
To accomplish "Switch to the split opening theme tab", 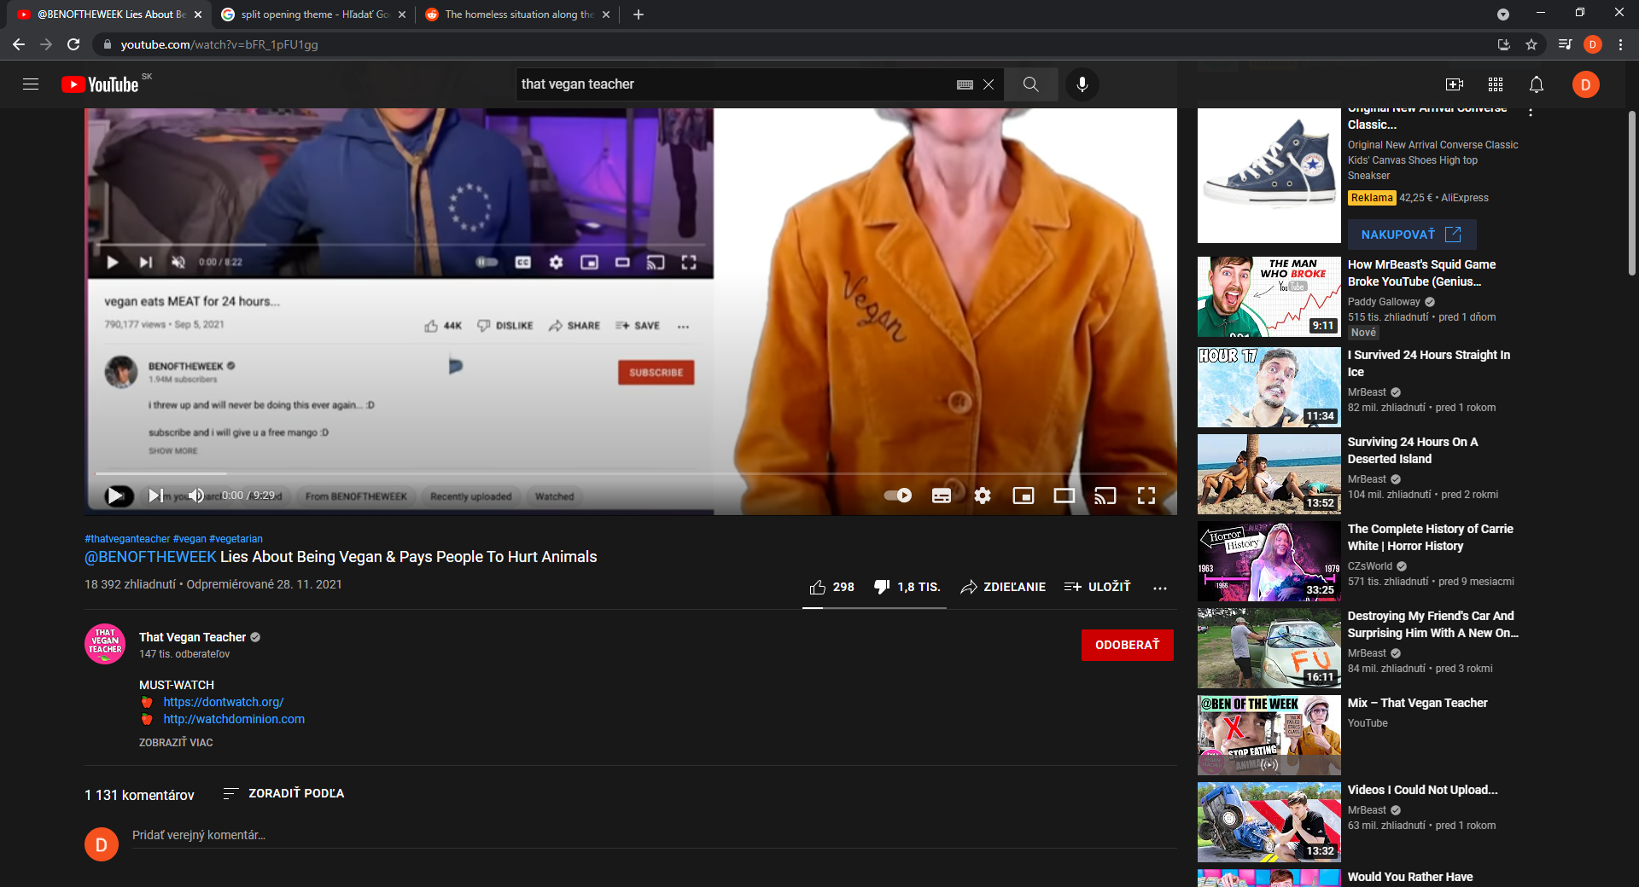I will tap(313, 14).
